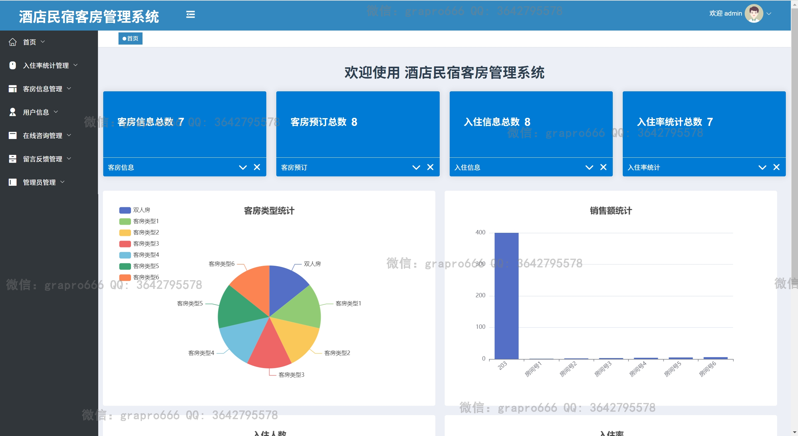
Task: Click the occupancy statistics management sidebar icon
Action: coord(12,65)
